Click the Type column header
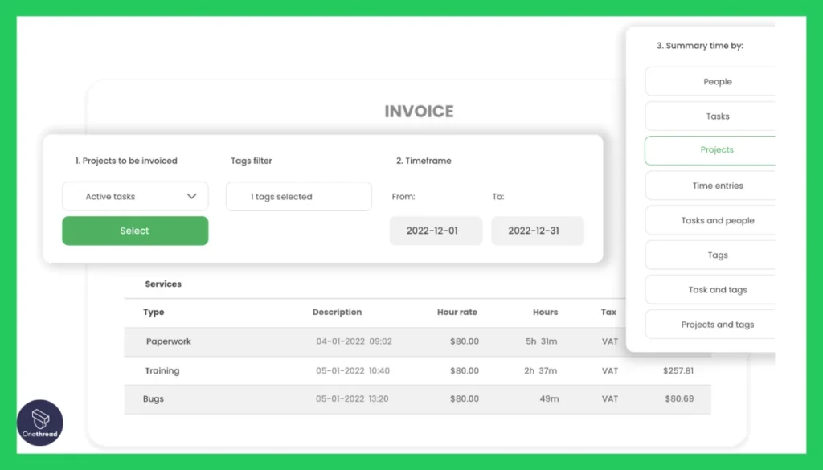The image size is (823, 470). pyautogui.click(x=154, y=312)
